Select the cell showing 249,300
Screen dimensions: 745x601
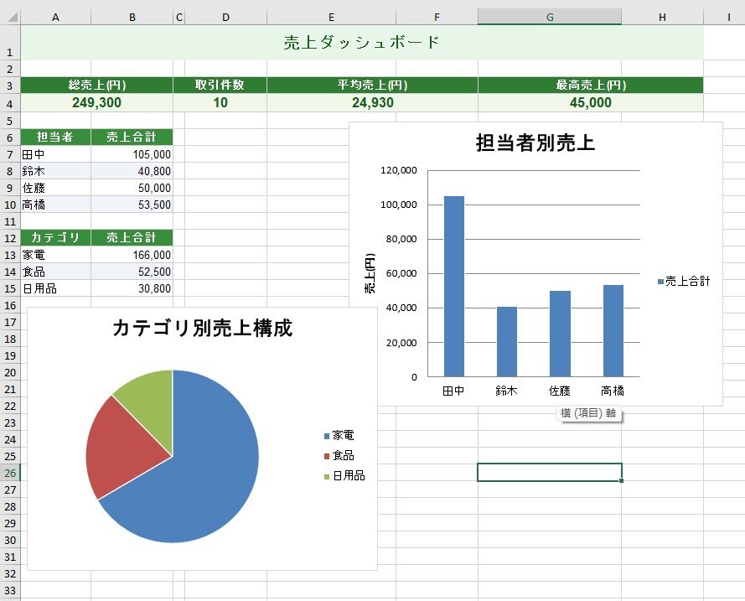click(x=97, y=102)
